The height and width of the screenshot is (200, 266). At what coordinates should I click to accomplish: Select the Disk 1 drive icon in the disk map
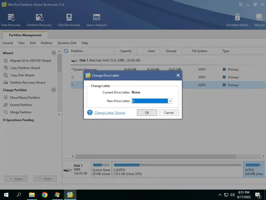(68, 170)
